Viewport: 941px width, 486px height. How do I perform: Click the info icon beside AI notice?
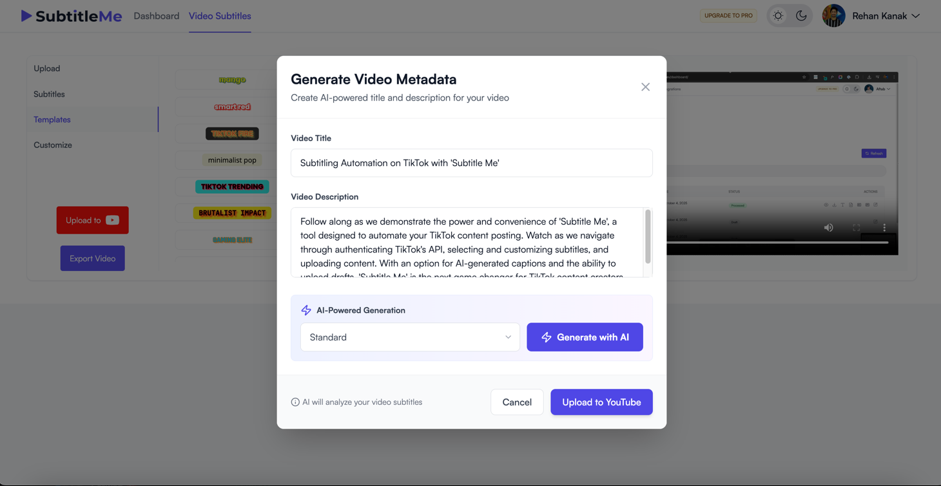[x=295, y=402]
